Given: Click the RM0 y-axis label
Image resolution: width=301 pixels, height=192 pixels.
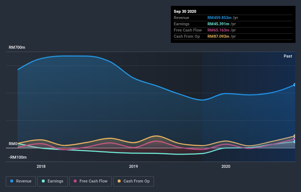Looking at the screenshot, I should 13,144.
